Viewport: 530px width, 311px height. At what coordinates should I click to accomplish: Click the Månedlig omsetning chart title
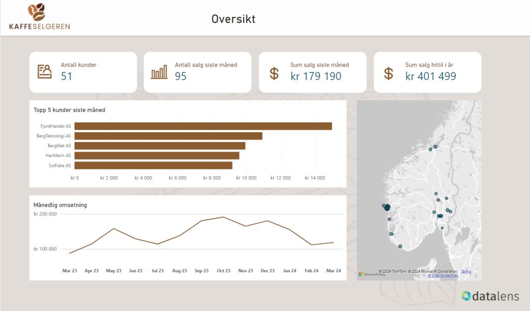60,205
